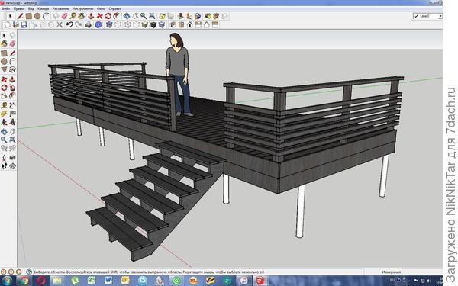Toggle the Back Edges style
The image size is (458, 286).
coord(118,25)
